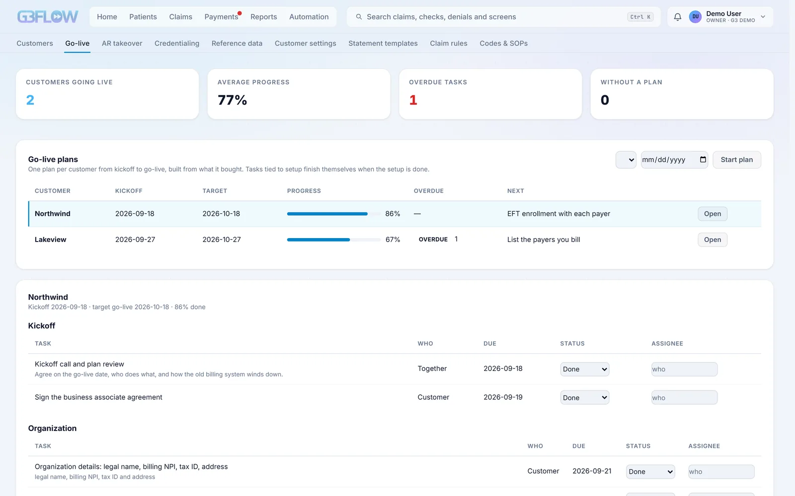Viewport: 795px width, 496px height.
Task: Select the Northwind customer row name
Action: click(x=52, y=214)
